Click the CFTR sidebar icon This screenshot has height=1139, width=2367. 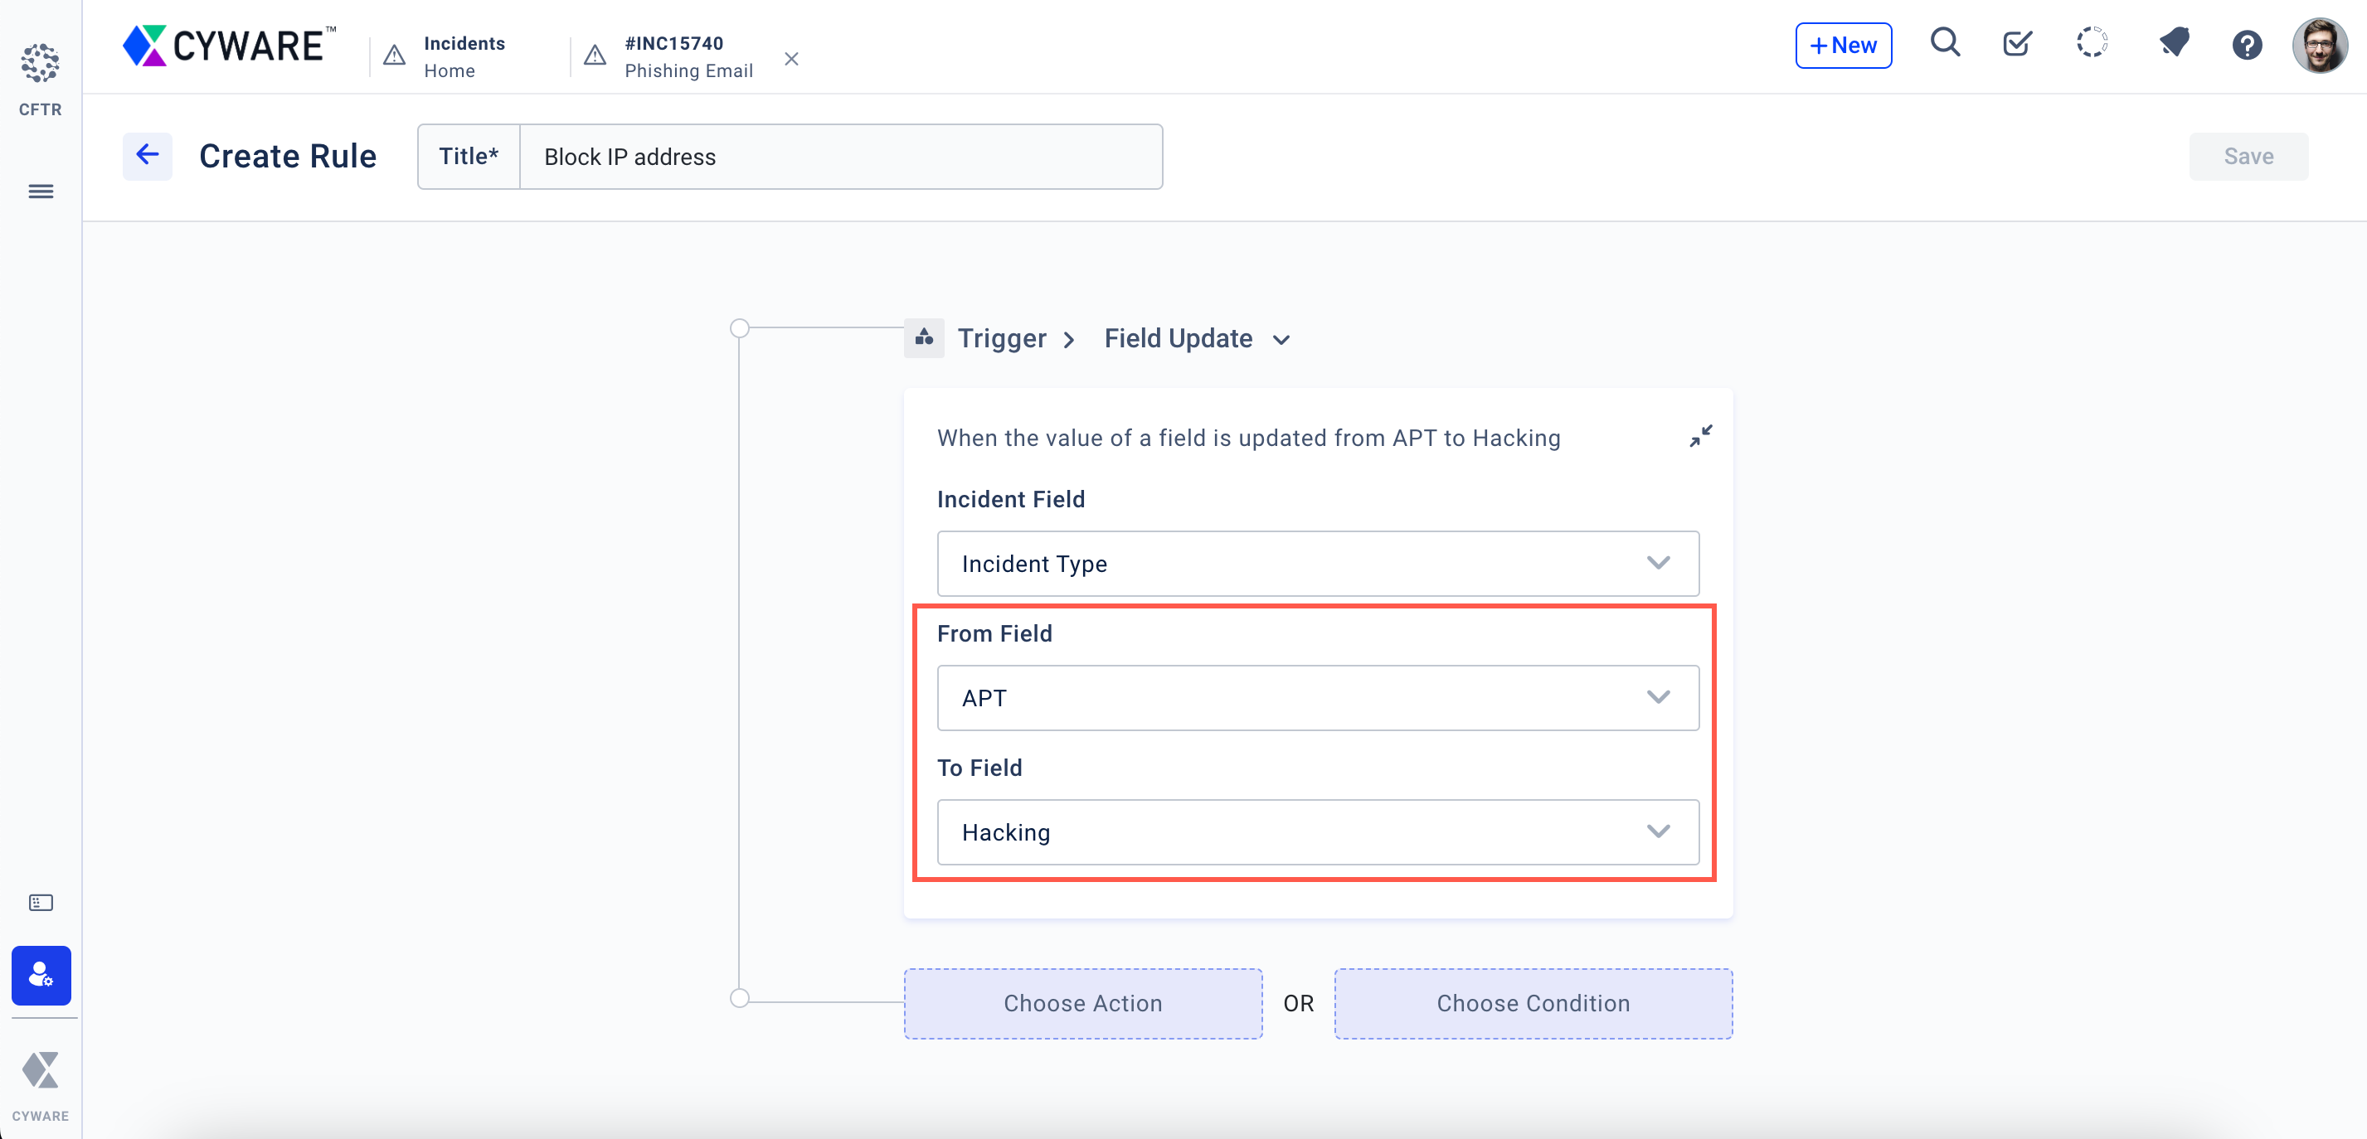pyautogui.click(x=39, y=66)
